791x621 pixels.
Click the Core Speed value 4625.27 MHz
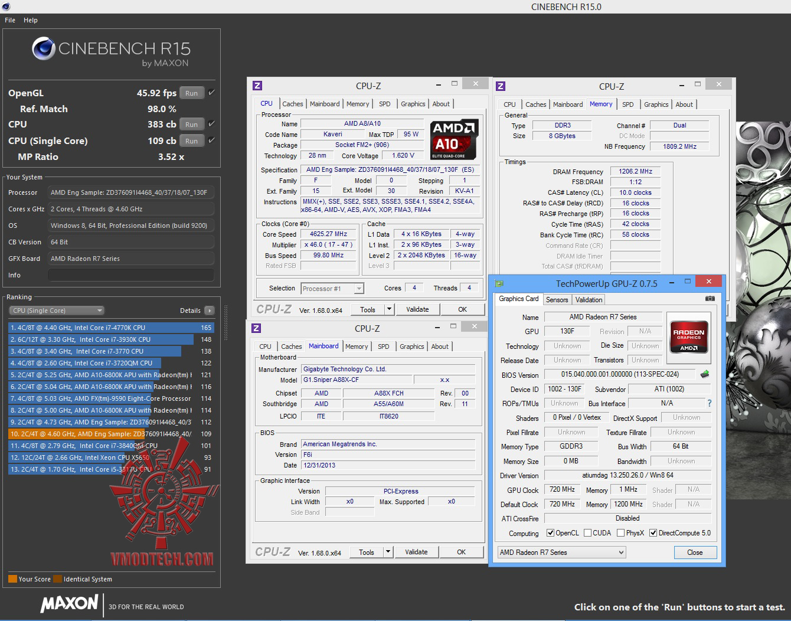(328, 234)
